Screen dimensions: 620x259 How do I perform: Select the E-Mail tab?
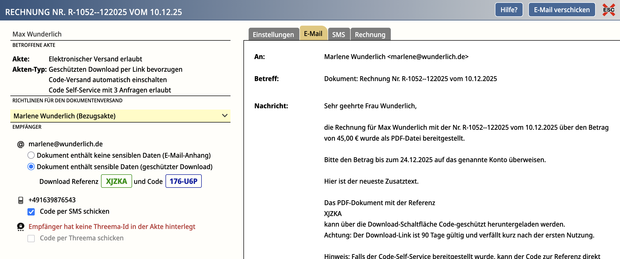[313, 34]
